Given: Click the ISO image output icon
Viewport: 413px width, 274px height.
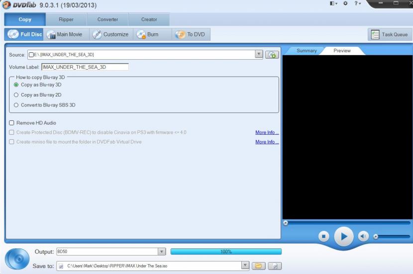Looking at the screenshot, I should [x=275, y=266].
